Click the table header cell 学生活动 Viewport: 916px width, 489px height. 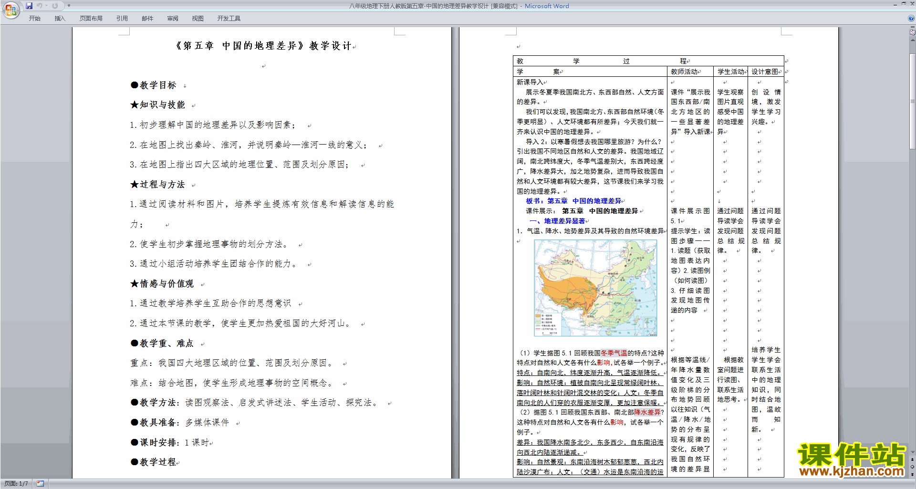point(731,72)
